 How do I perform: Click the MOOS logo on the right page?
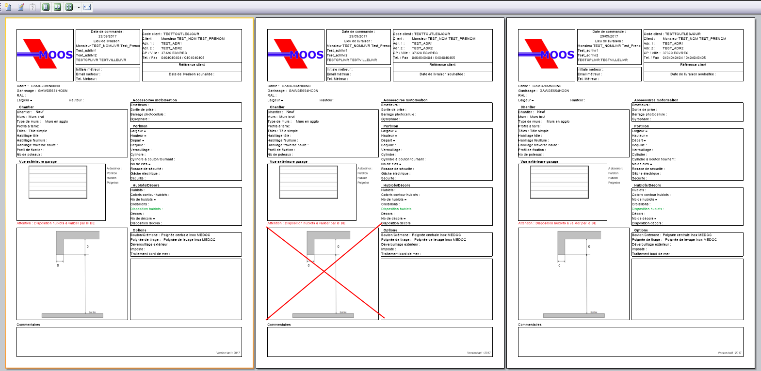click(x=547, y=55)
